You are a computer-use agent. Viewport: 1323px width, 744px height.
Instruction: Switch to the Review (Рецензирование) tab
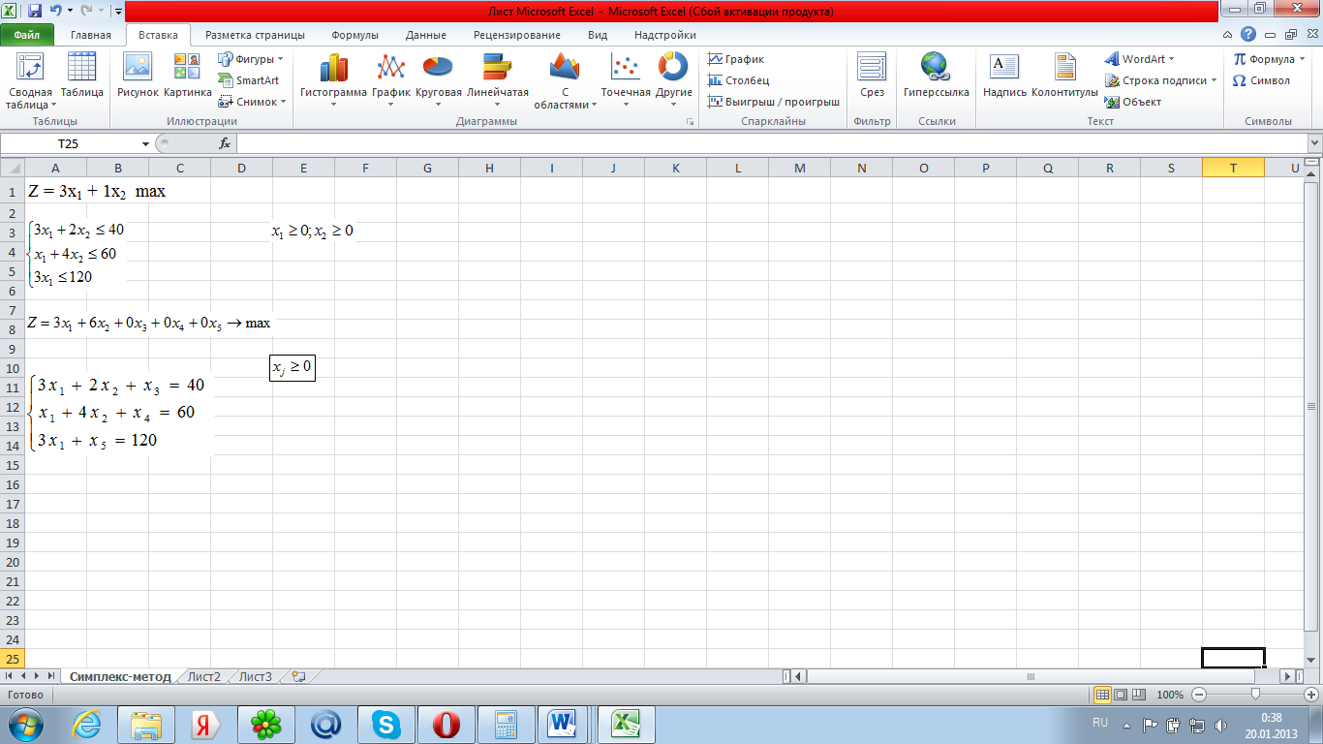(517, 35)
